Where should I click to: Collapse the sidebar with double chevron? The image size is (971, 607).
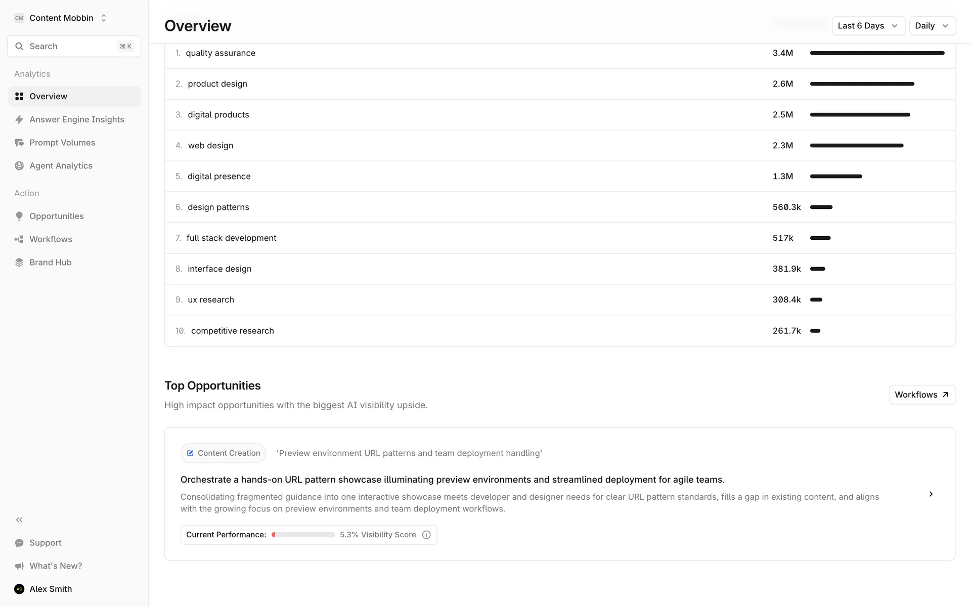click(x=19, y=519)
